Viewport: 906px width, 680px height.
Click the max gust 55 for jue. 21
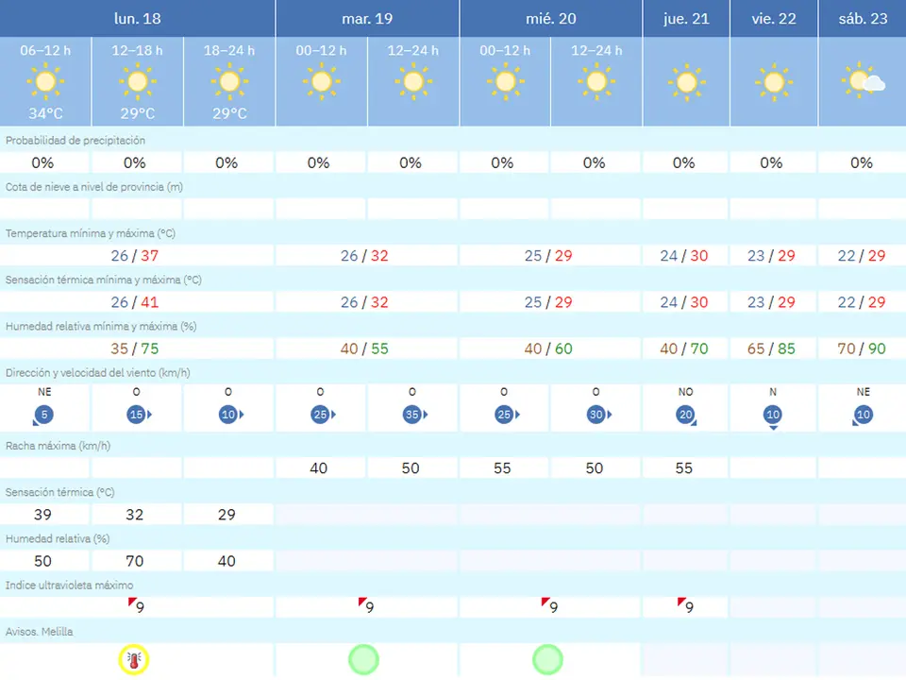pos(683,468)
